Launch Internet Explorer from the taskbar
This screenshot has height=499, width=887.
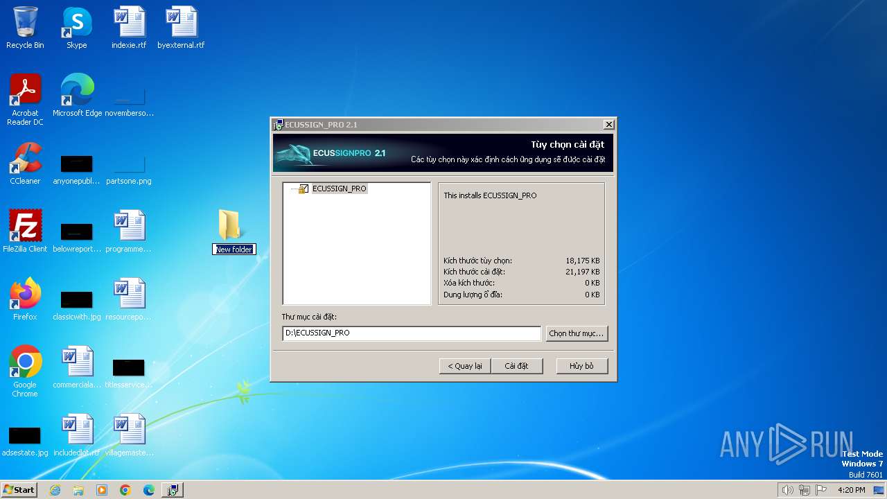[x=55, y=490]
